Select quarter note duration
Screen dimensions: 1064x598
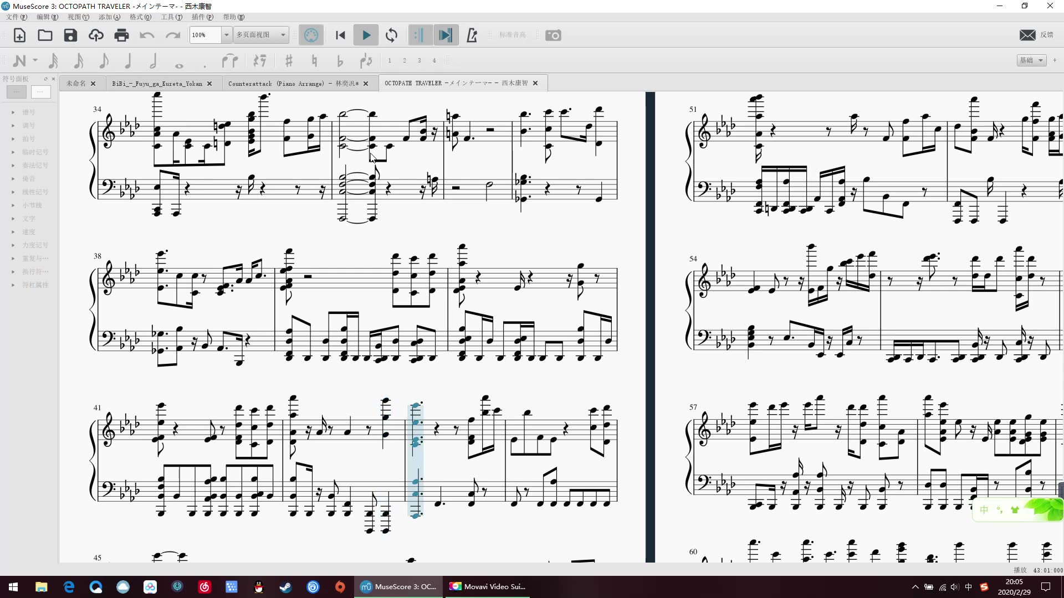click(x=128, y=60)
